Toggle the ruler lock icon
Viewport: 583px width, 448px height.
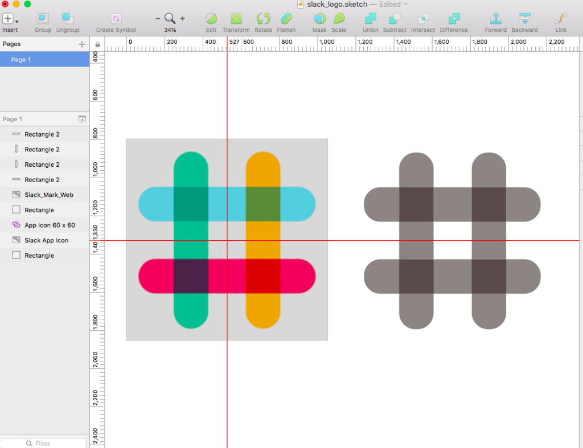click(x=97, y=44)
